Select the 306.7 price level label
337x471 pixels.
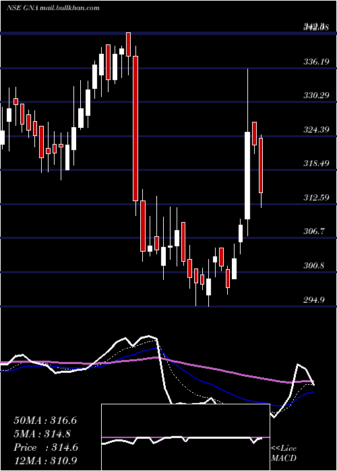coord(314,231)
